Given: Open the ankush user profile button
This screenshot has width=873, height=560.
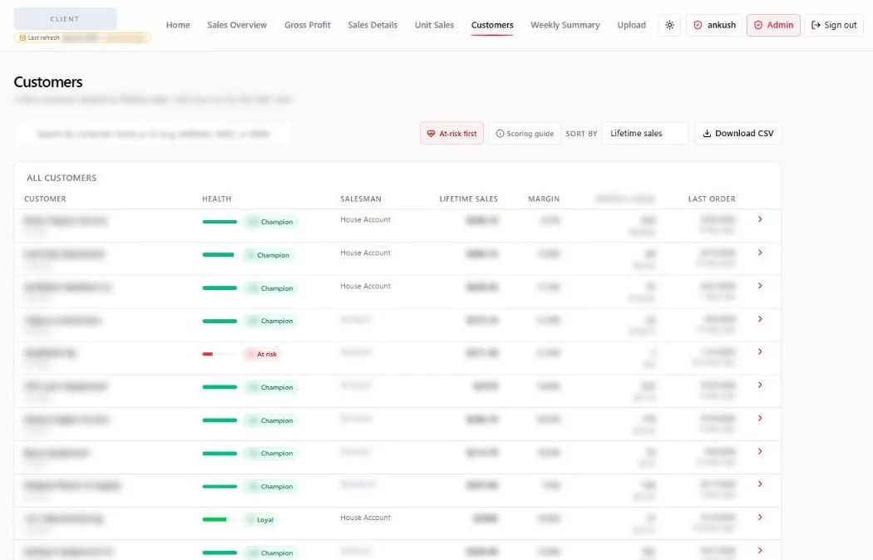Looking at the screenshot, I should click(x=714, y=25).
